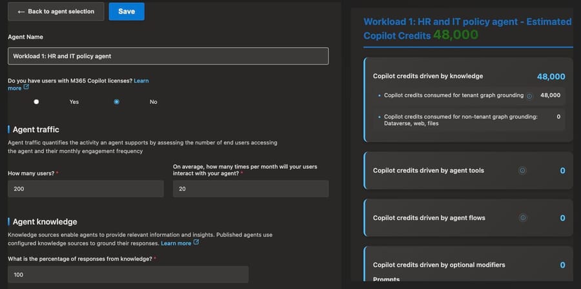Click external link icon next to knowledge Learn more
581x289 pixels.
[x=196, y=243]
